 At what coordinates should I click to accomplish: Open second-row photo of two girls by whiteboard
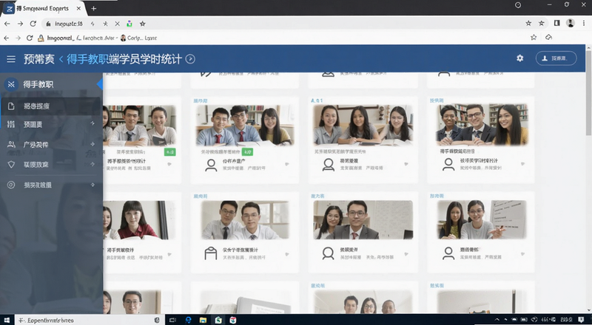pos(482,220)
